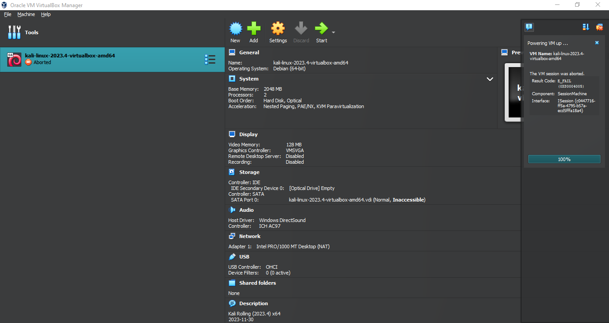Dismiss the Powering VM up notification
Screen dimensions: 609x323
point(597,43)
